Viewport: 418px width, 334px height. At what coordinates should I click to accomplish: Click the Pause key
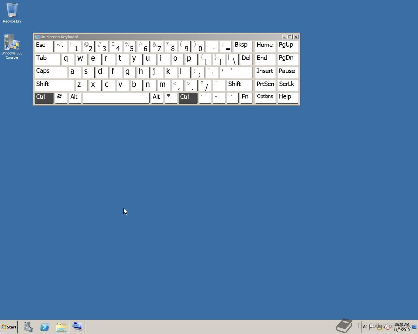[288, 72]
